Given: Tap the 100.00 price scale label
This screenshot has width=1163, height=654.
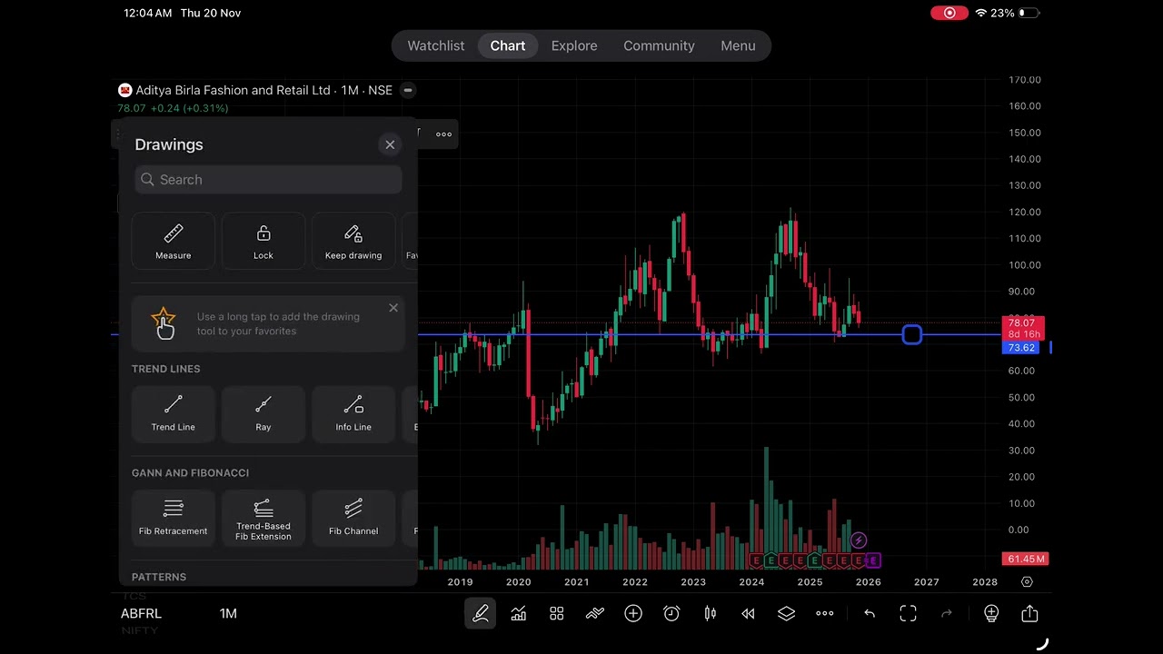Looking at the screenshot, I should [1025, 265].
